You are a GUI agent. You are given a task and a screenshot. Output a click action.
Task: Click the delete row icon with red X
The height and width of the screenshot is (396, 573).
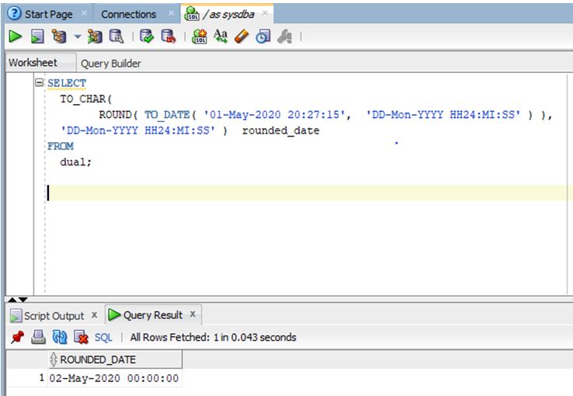(x=81, y=337)
